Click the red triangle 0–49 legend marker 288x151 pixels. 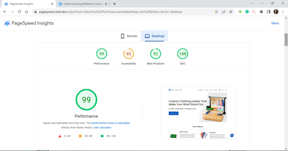point(60,136)
